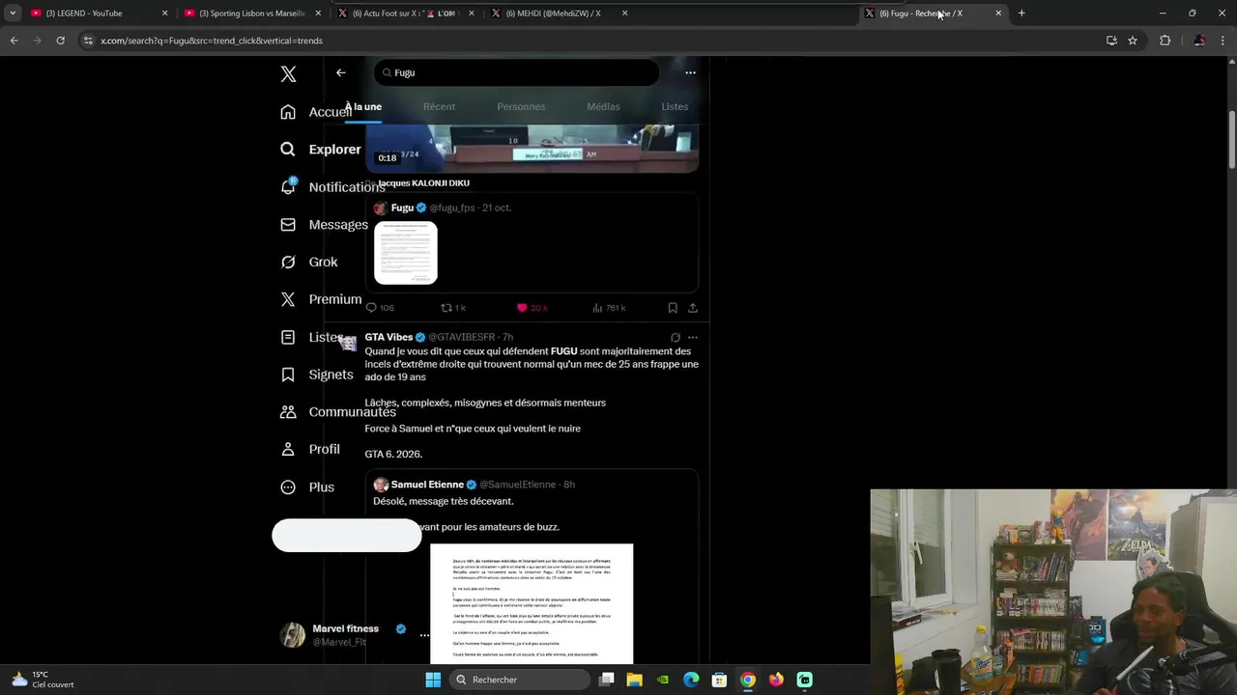Open File Explorer from the taskbar
This screenshot has height=695, width=1237.
click(634, 680)
